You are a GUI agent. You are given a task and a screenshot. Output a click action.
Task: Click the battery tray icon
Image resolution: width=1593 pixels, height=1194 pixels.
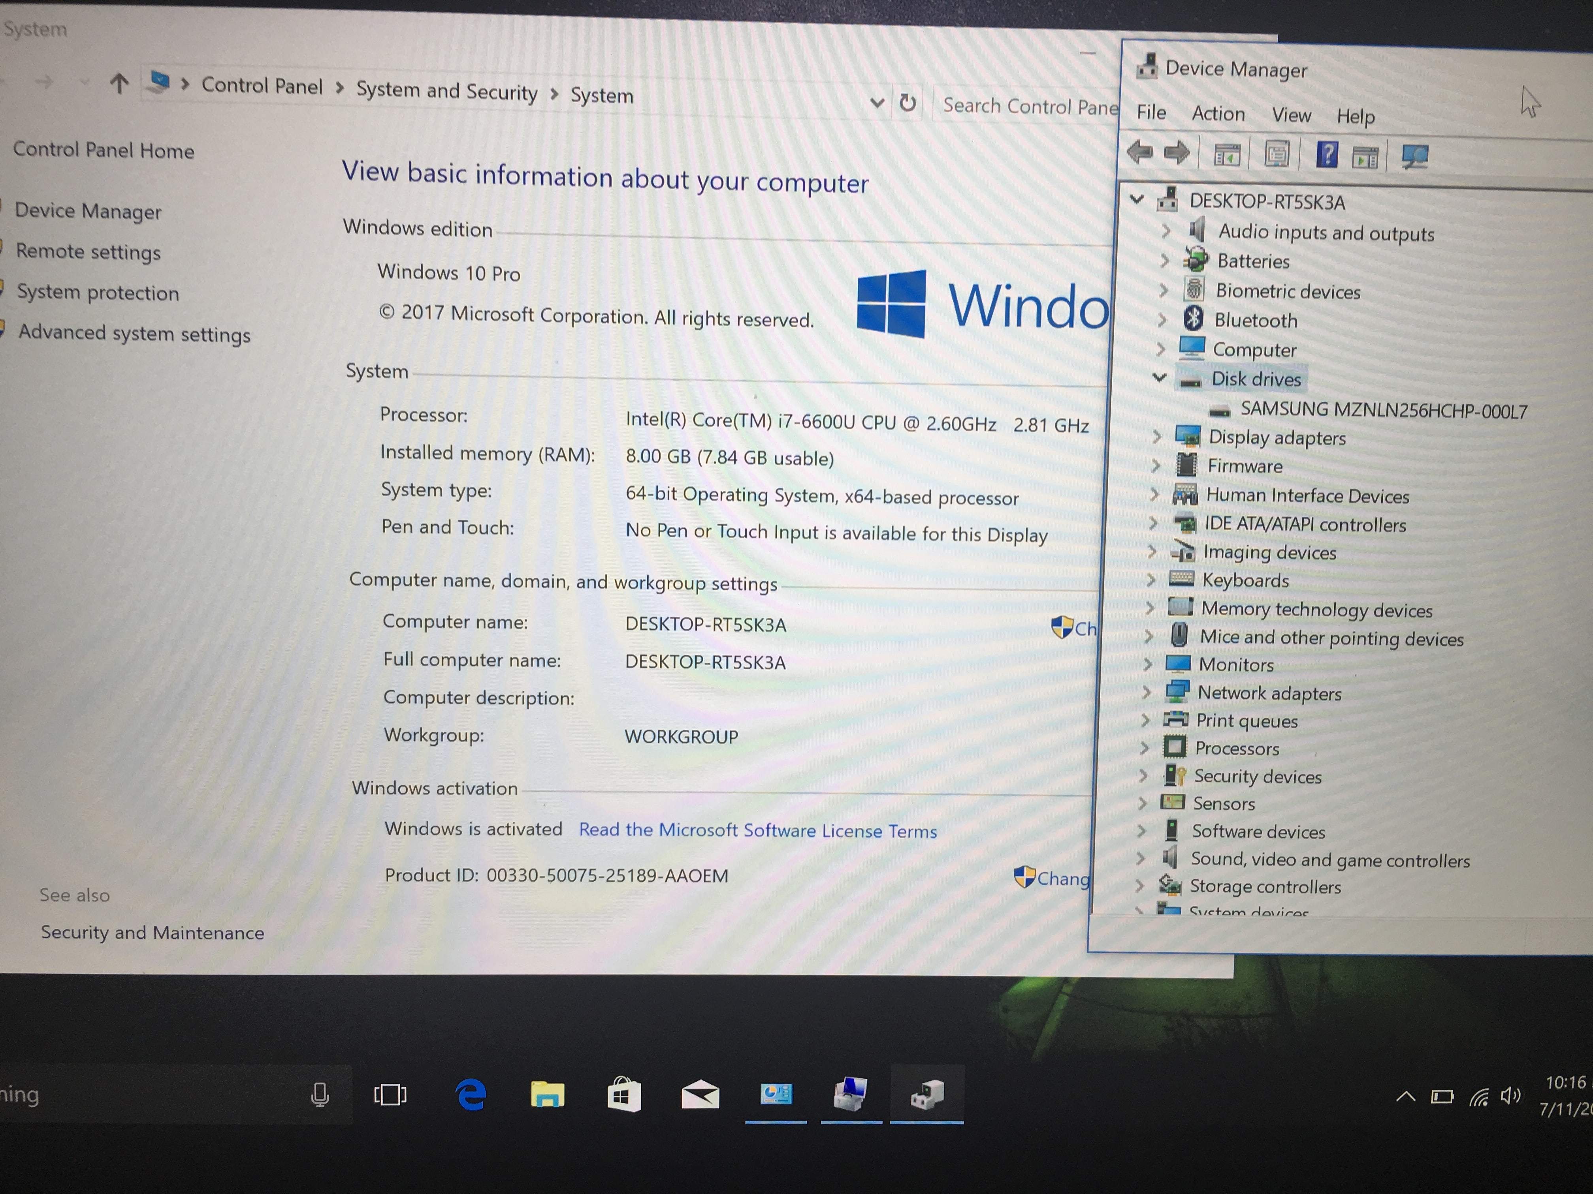coord(1442,1097)
